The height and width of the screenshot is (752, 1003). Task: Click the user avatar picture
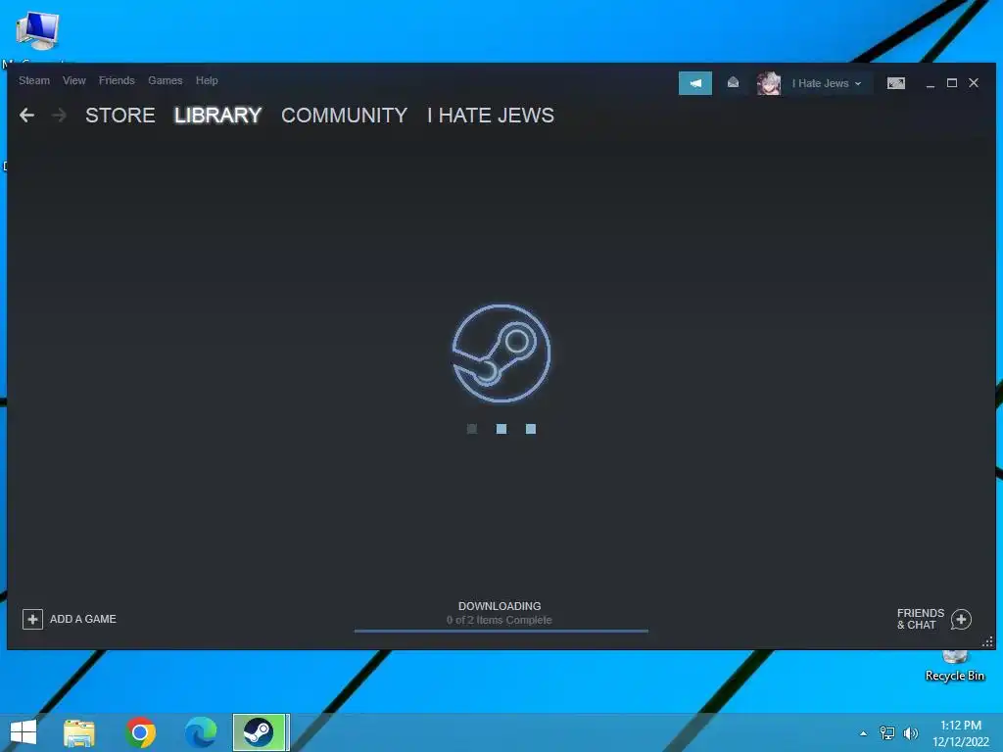click(x=768, y=83)
